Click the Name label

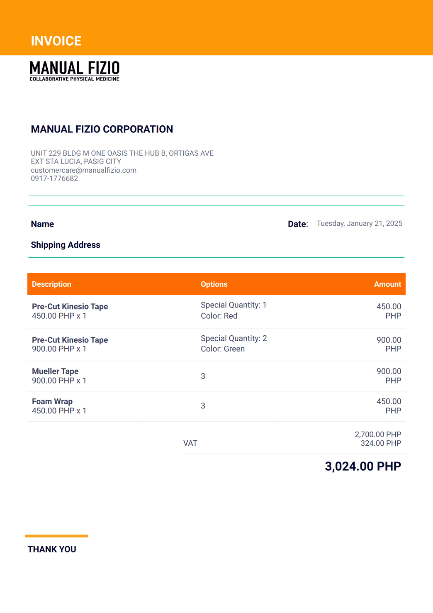[x=42, y=224]
